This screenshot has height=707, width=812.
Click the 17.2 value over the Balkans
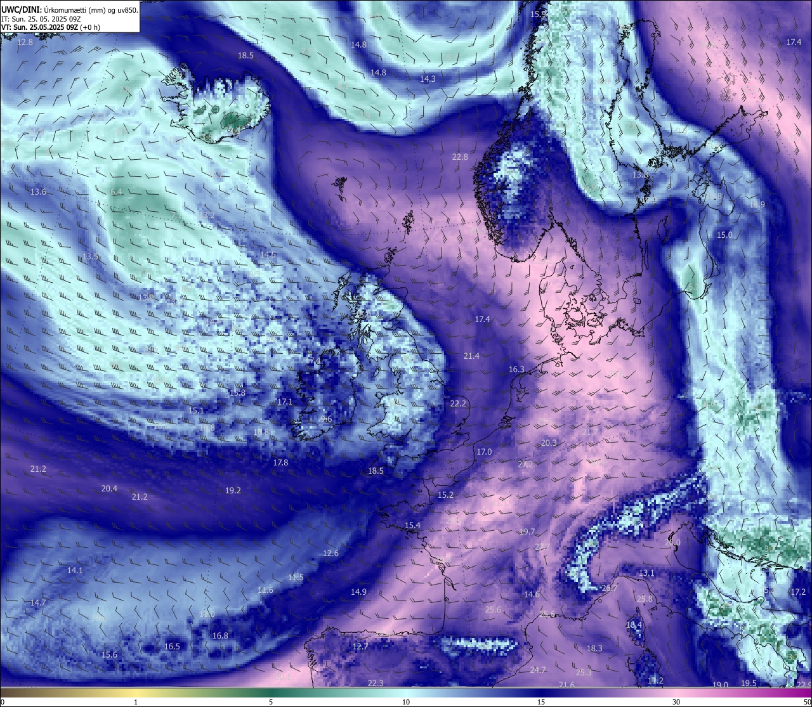[798, 592]
